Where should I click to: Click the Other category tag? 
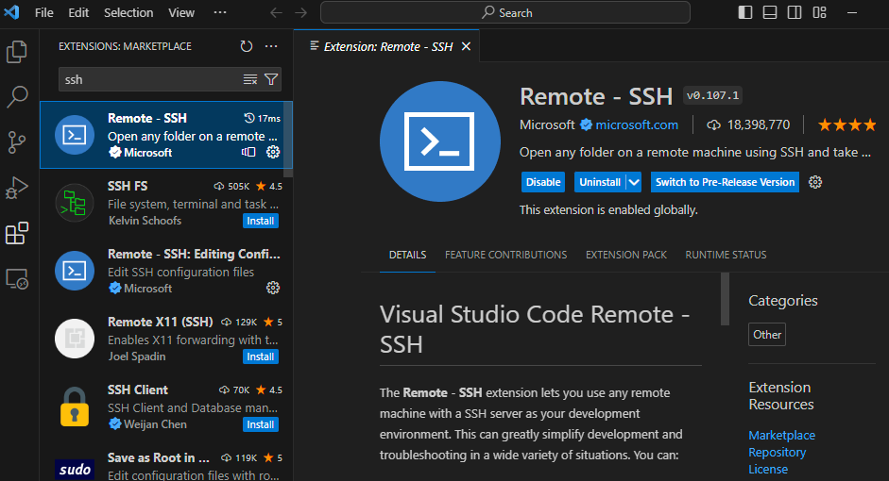pyautogui.click(x=767, y=335)
